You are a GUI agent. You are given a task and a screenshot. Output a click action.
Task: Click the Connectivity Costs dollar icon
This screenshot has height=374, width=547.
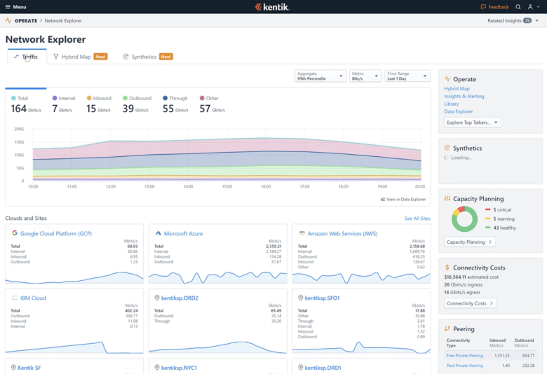click(447, 268)
